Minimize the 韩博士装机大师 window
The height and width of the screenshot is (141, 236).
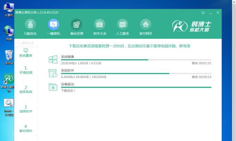point(211,13)
